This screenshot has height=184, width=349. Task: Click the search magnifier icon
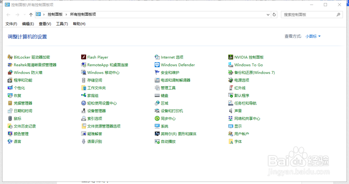tap(338, 14)
